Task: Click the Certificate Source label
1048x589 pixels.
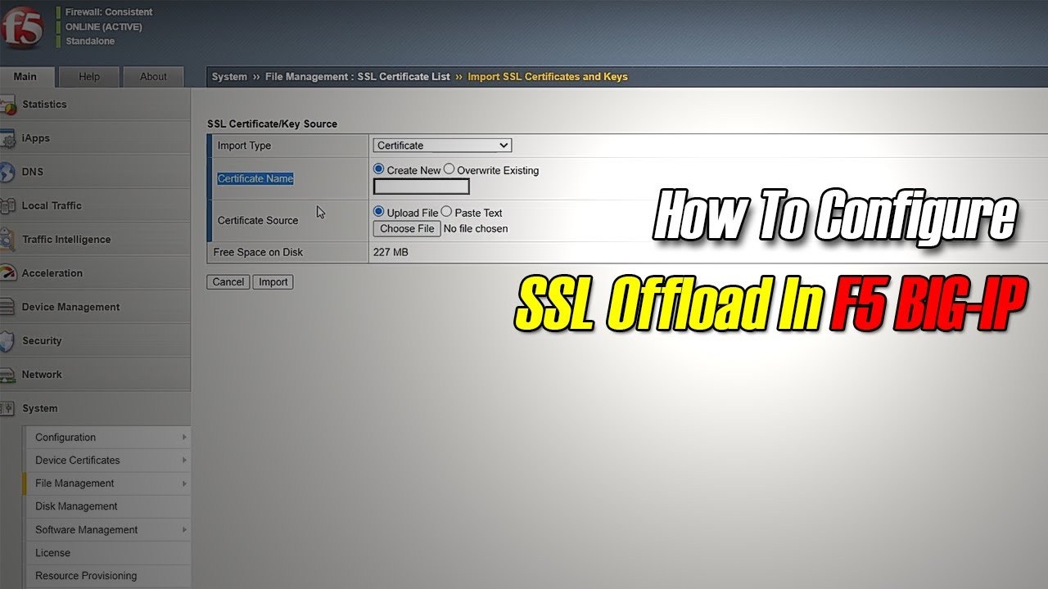Action: click(x=258, y=221)
